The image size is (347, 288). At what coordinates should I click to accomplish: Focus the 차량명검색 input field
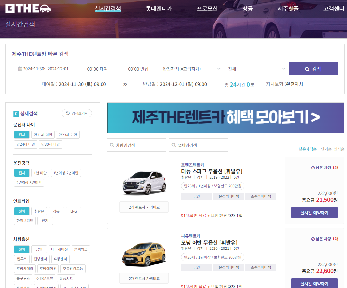[x=136, y=145]
